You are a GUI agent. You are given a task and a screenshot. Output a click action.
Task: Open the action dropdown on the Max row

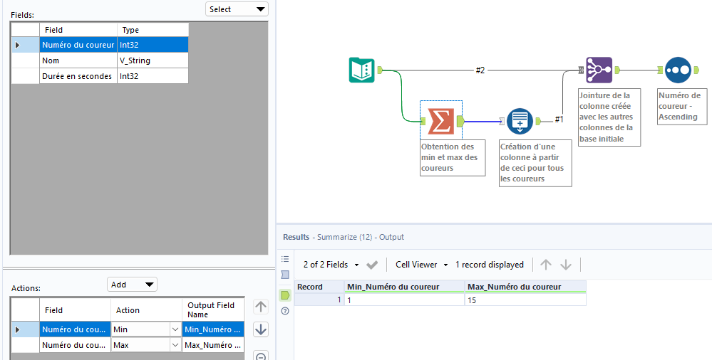pyautogui.click(x=175, y=345)
